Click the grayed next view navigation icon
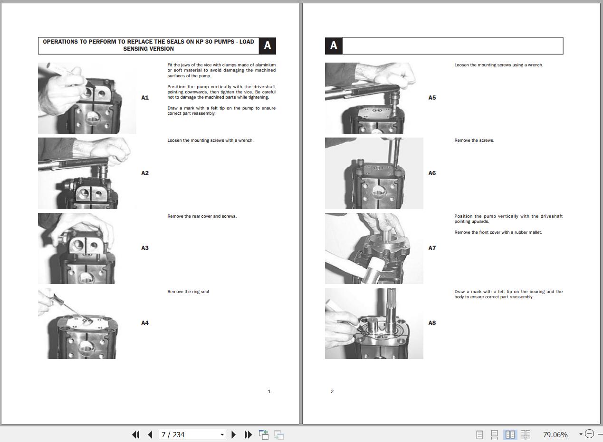The width and height of the screenshot is (603, 442). click(x=279, y=434)
